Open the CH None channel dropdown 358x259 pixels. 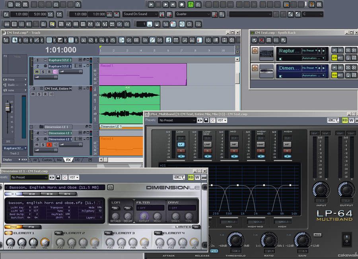(15, 80)
